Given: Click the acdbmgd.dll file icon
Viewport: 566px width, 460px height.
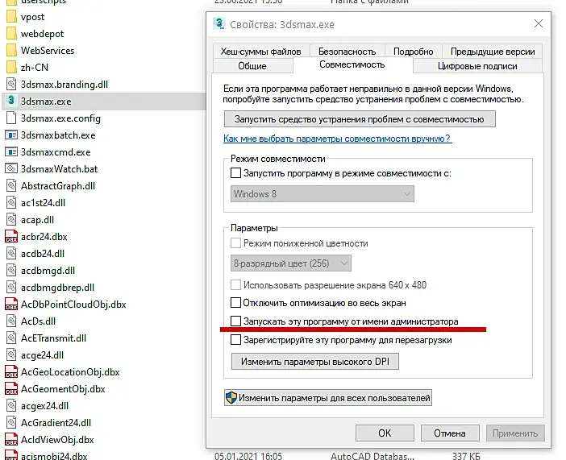Looking at the screenshot, I should click(11, 270).
